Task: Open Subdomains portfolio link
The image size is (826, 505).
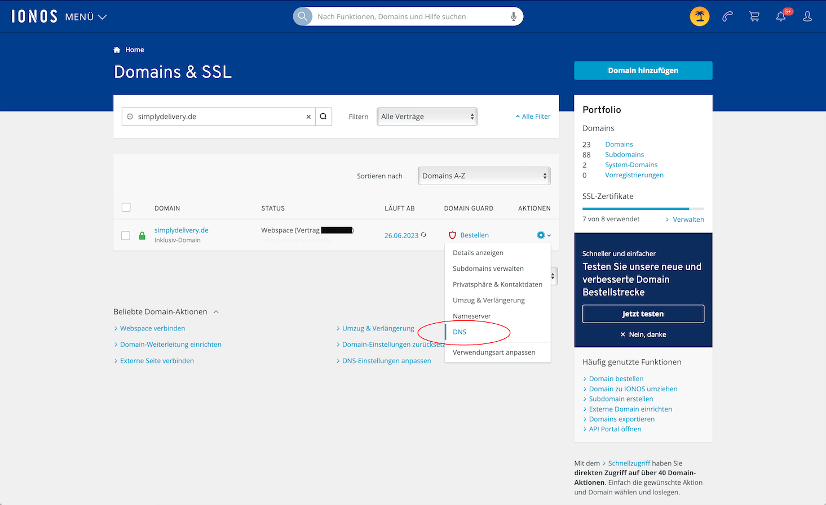Action: pos(624,154)
